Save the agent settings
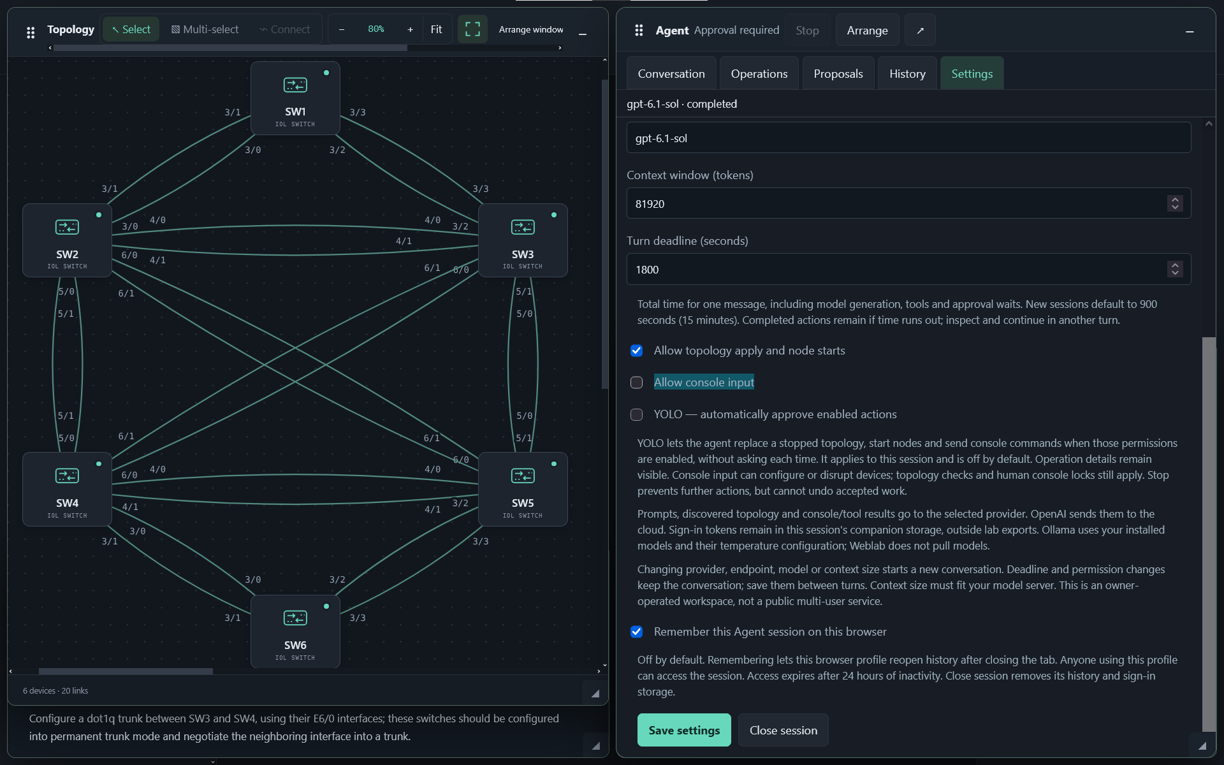 click(684, 730)
